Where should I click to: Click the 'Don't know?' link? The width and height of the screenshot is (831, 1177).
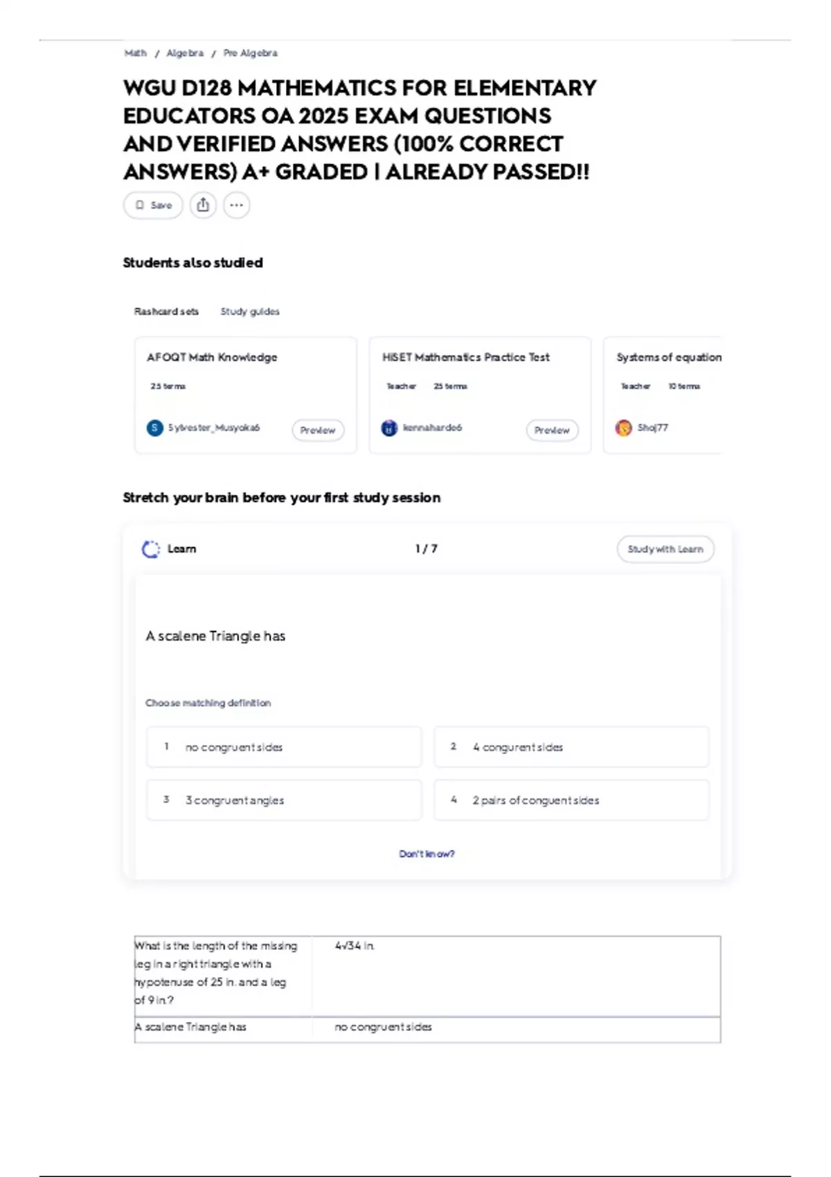(x=427, y=854)
